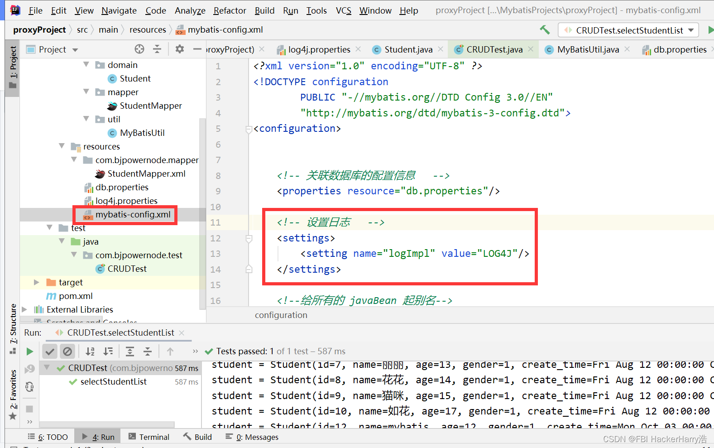Show more test toolbar actions chevron

click(195, 351)
